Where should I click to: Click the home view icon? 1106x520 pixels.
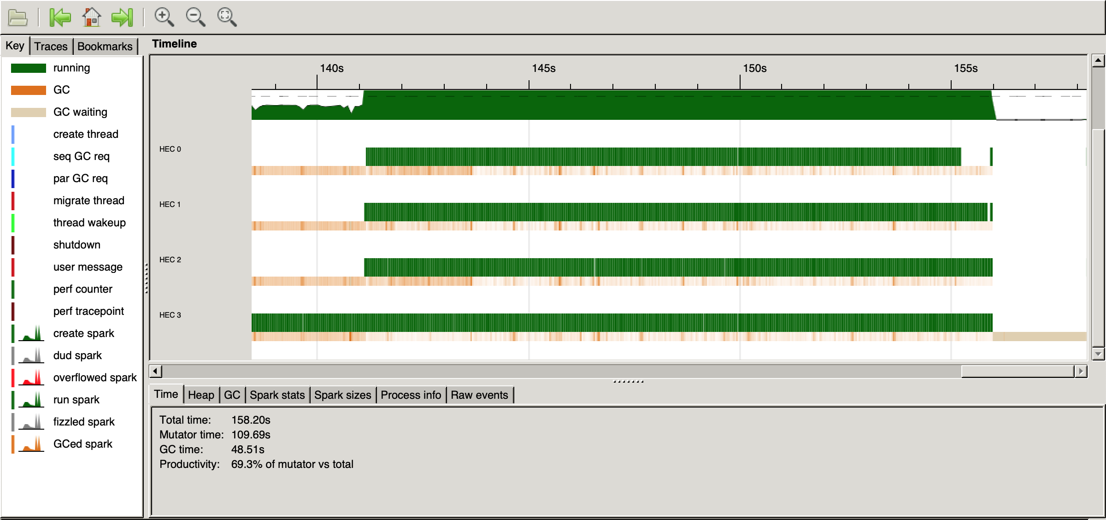point(91,18)
